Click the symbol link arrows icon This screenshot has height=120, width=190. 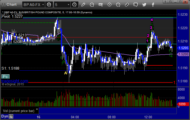pos(127,5)
